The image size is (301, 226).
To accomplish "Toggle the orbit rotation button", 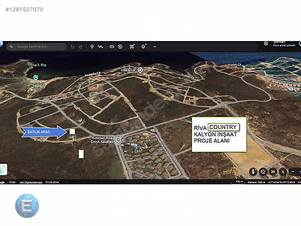I will tap(263, 171).
